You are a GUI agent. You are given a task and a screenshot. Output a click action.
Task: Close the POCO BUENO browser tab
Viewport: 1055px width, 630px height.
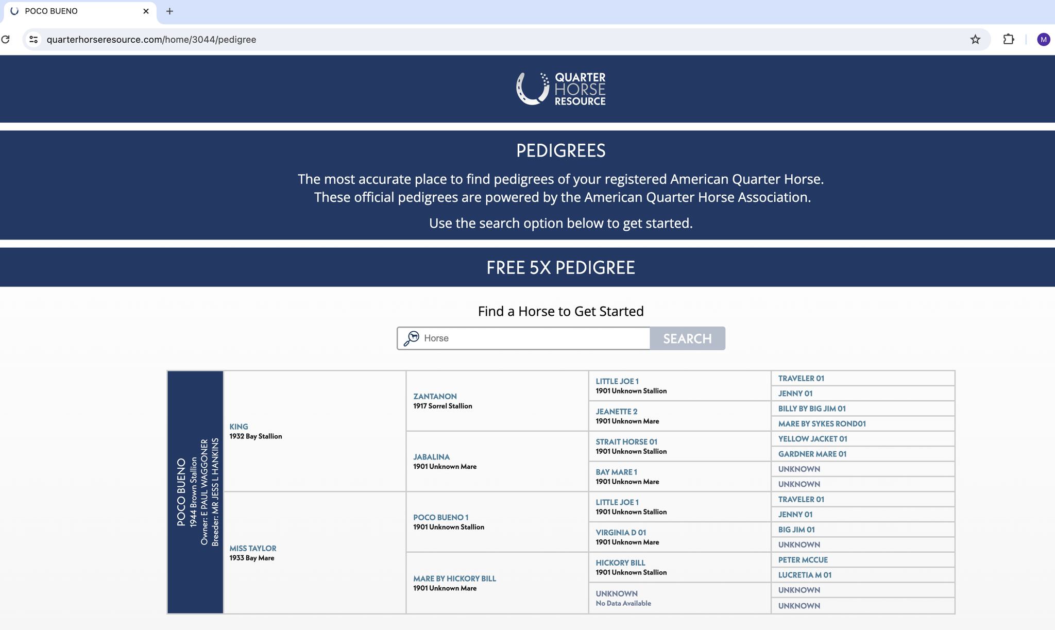(x=146, y=11)
